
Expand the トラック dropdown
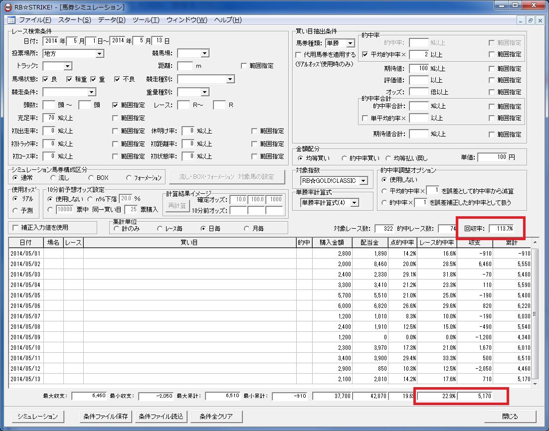(68, 66)
